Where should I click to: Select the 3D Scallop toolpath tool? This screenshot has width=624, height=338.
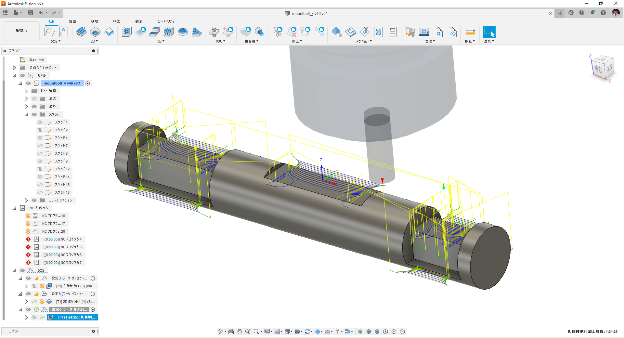183,32
